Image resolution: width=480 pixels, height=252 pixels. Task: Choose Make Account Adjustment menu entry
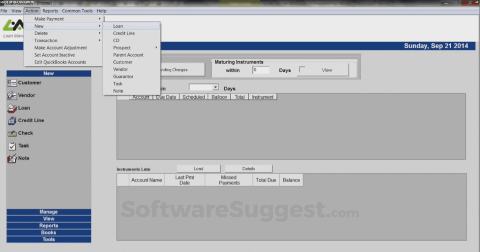[63, 47]
